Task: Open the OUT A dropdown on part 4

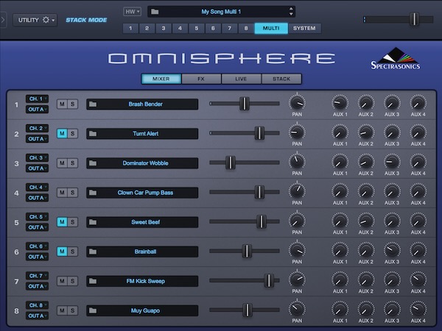Action: point(38,198)
